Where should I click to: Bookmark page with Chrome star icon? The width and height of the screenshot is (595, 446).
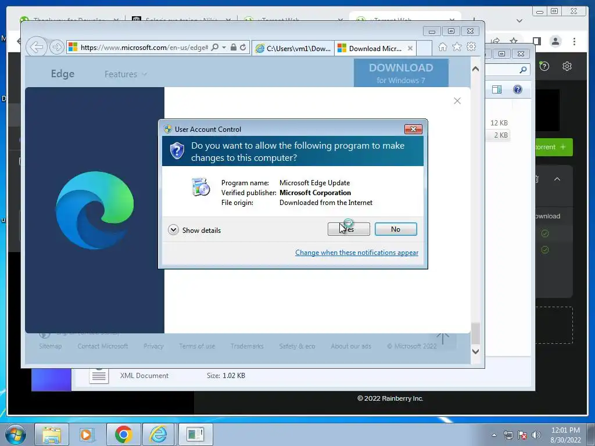pyautogui.click(x=514, y=41)
